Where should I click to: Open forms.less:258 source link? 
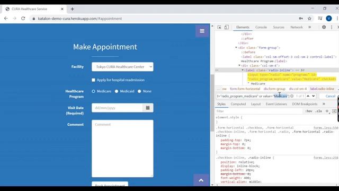(x=326, y=158)
